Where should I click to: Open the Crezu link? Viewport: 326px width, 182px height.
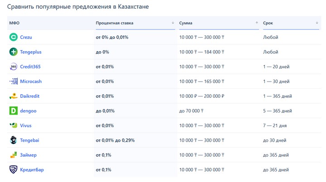[26, 37]
